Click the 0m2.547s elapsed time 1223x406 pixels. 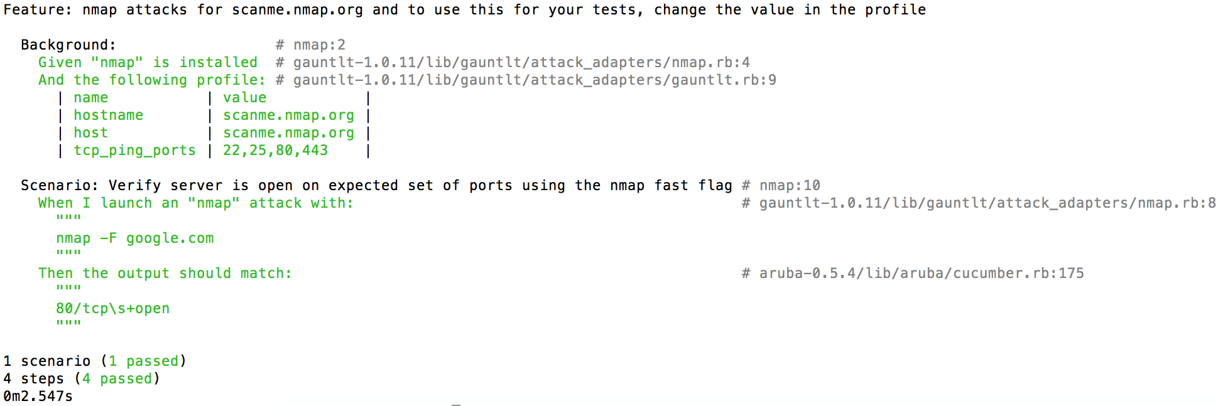38,397
